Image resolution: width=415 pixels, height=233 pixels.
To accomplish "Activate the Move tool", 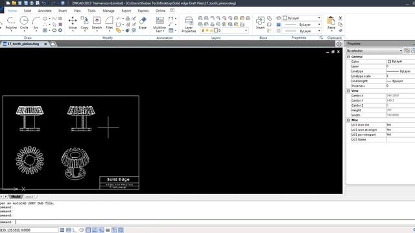I will point(73,23).
